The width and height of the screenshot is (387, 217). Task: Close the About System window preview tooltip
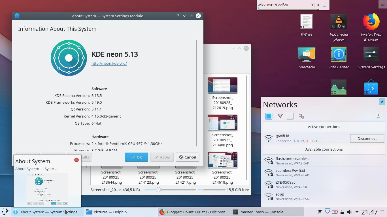[x=76, y=160]
